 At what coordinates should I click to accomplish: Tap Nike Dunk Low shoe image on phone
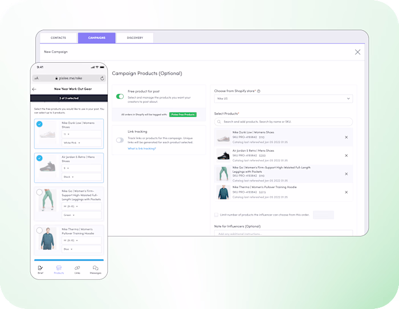47,134
